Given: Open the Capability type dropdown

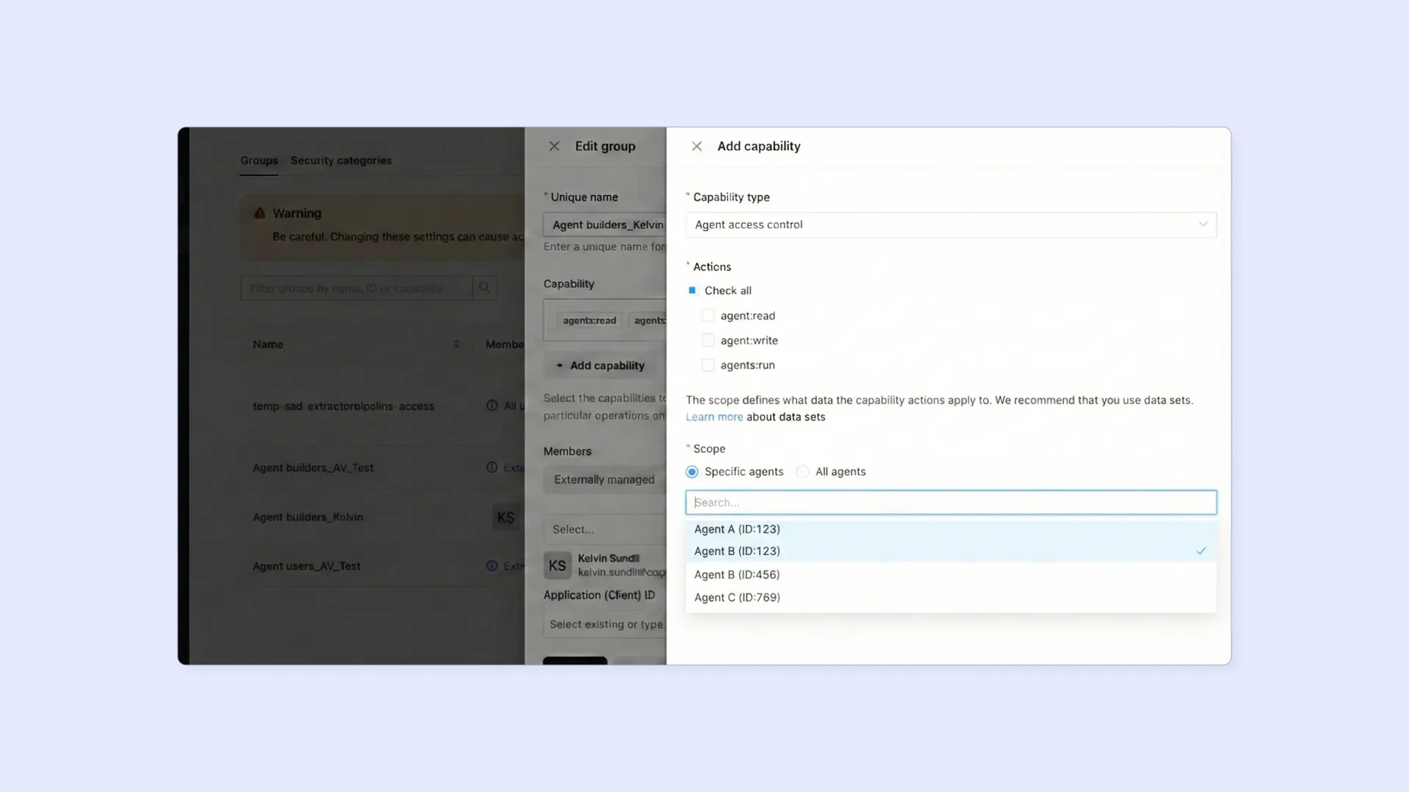Looking at the screenshot, I should tap(950, 224).
